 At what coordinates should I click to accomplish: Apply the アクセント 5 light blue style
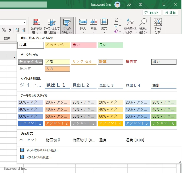click(x=137, y=123)
